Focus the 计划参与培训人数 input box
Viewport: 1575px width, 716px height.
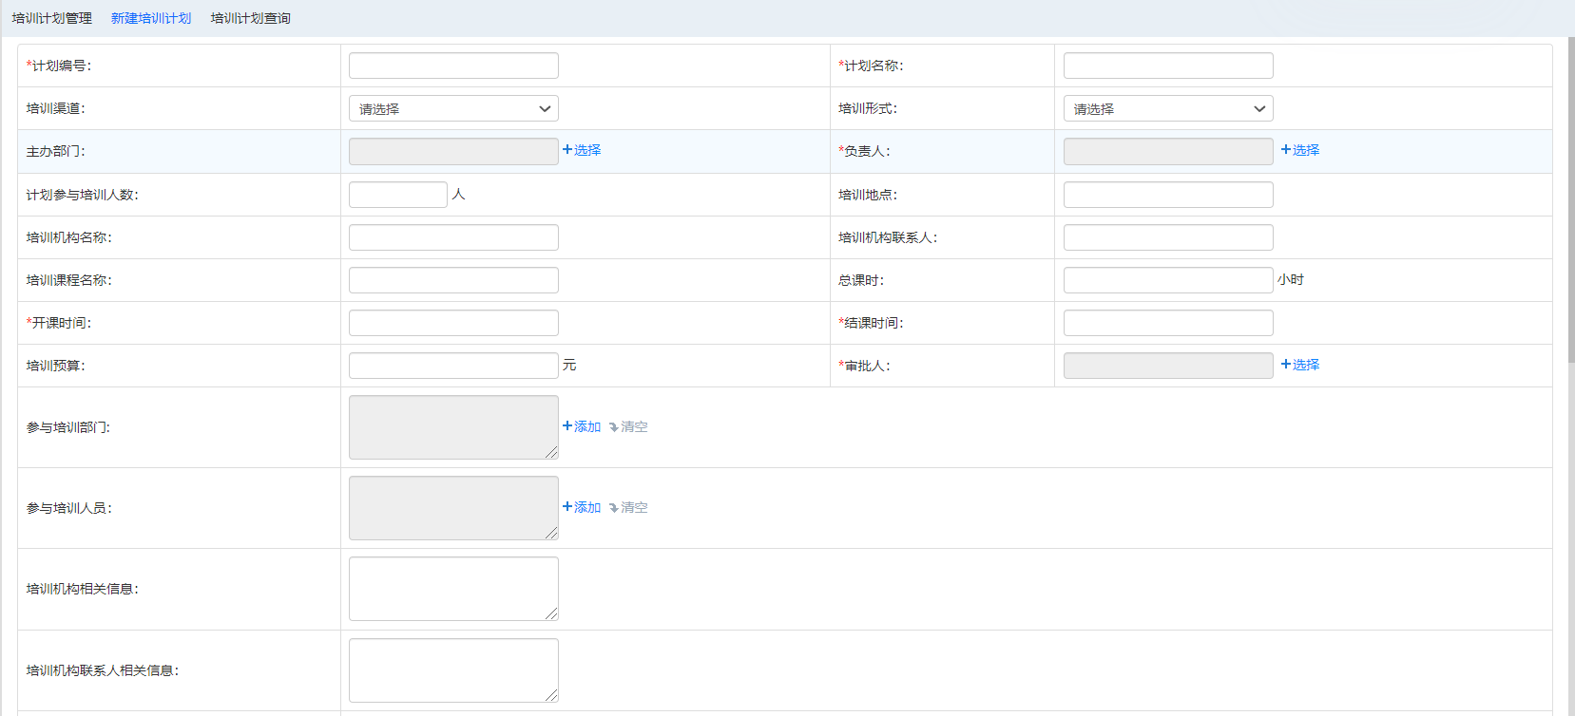[x=397, y=195]
